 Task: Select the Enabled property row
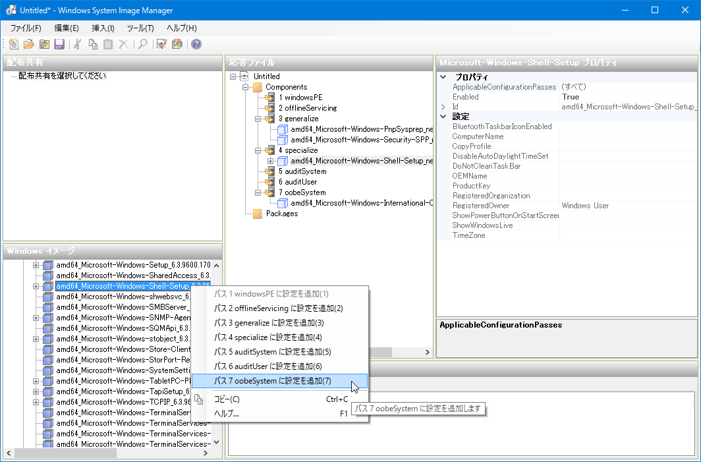tap(567, 97)
